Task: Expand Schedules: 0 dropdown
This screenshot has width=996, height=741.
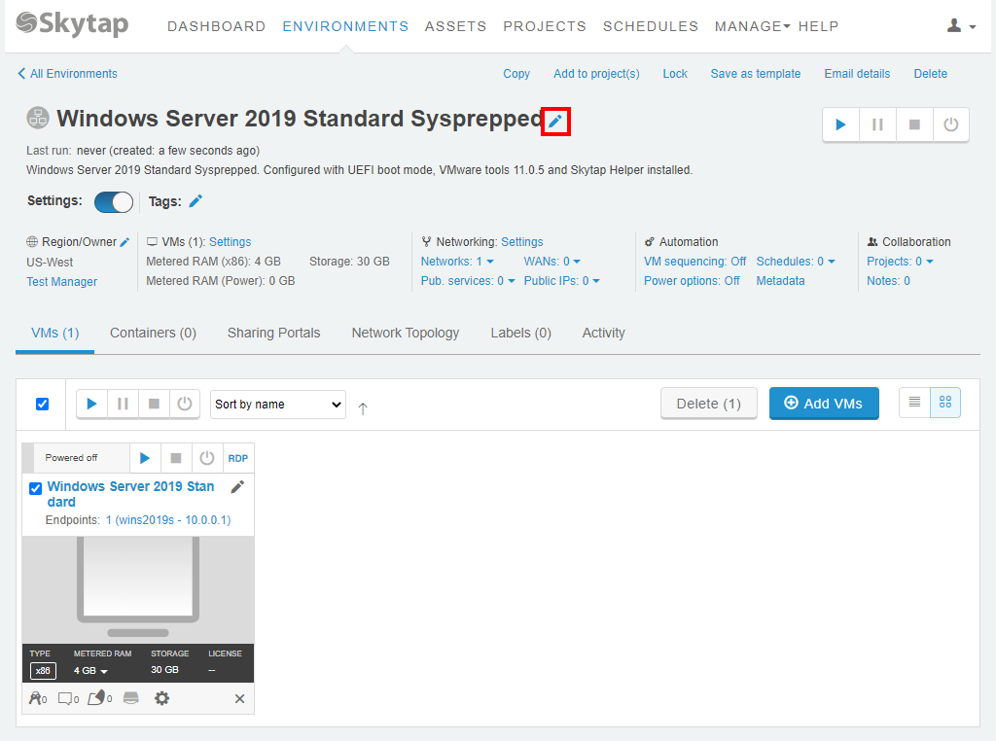Action: pos(796,262)
